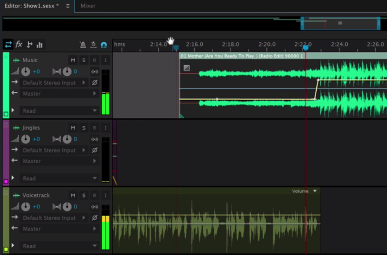Open Jingles track Read automation mode dropdown
The height and width of the screenshot is (255, 387).
[x=59, y=178]
